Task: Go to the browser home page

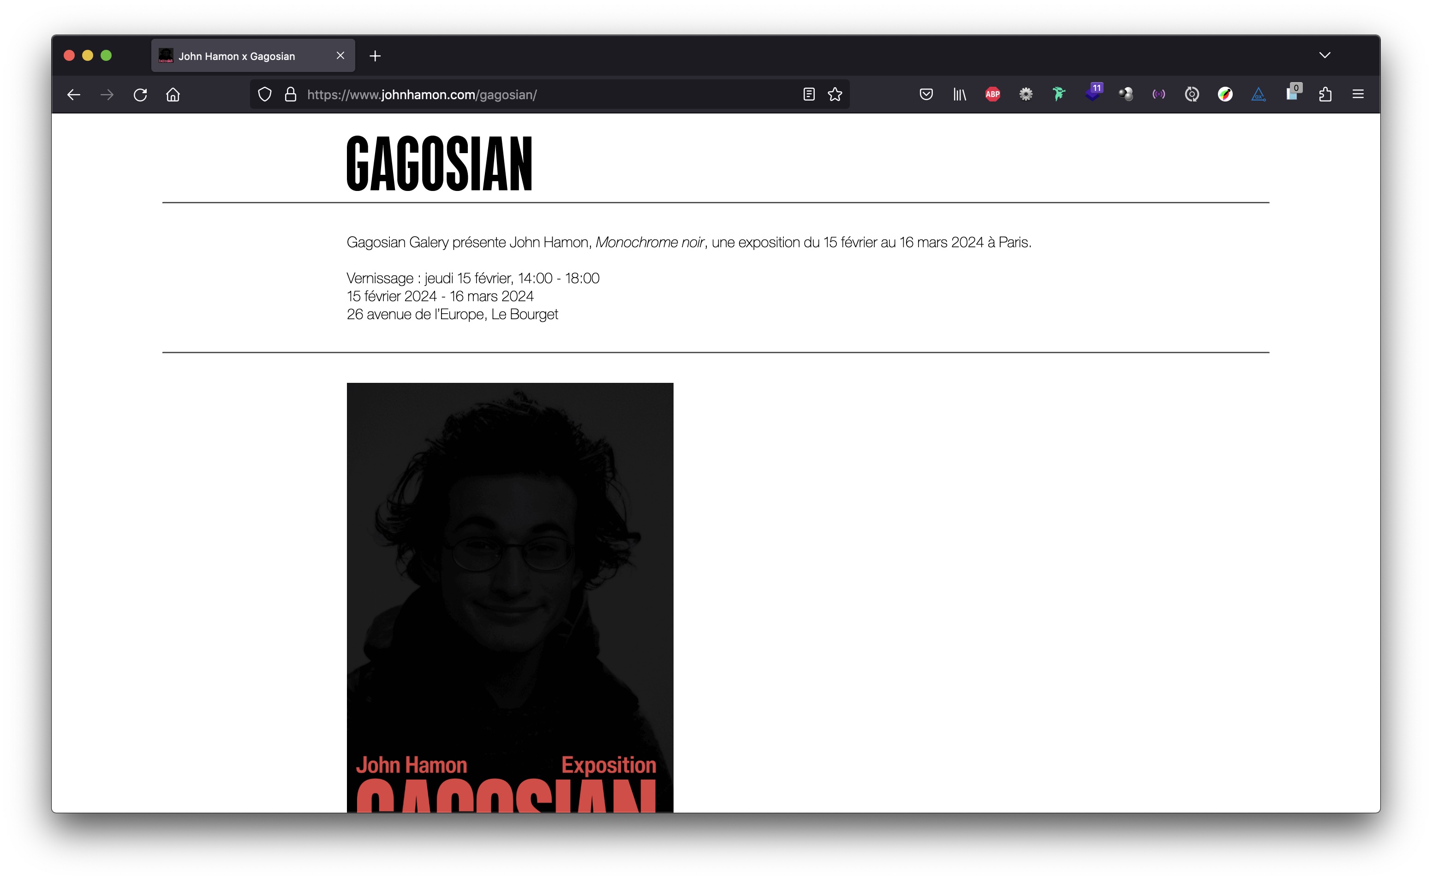Action: (x=173, y=95)
